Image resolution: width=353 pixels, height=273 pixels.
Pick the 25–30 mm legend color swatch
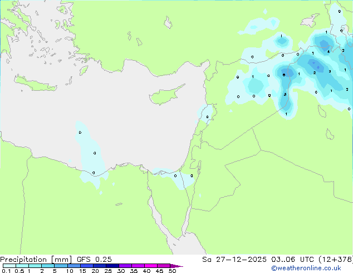112,266
